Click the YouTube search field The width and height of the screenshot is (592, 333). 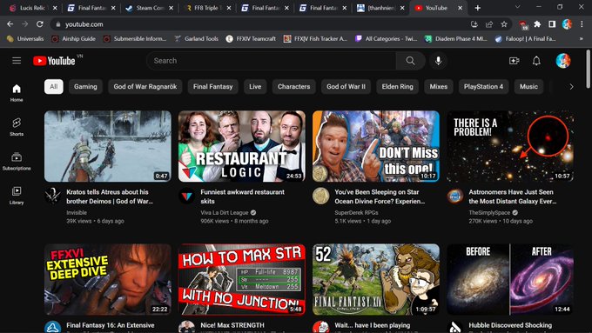click(x=271, y=61)
